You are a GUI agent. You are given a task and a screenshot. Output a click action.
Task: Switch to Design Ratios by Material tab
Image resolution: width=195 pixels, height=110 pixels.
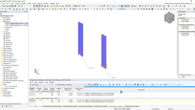pos(86,106)
